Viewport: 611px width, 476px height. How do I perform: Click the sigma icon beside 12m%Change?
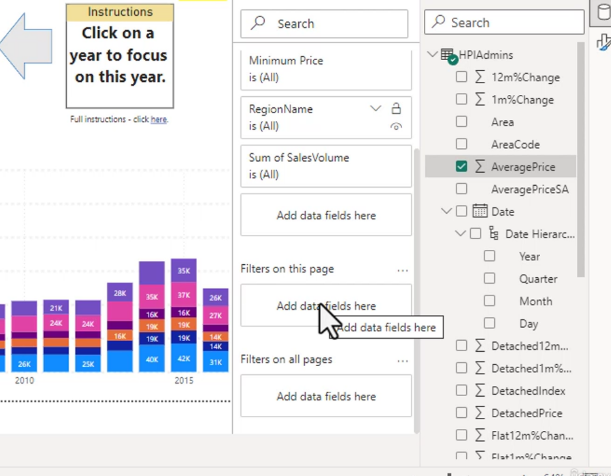coord(480,77)
